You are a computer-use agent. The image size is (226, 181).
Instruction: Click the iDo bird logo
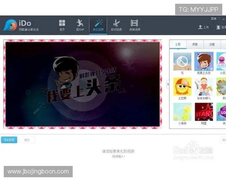pyautogui.click(x=10, y=25)
